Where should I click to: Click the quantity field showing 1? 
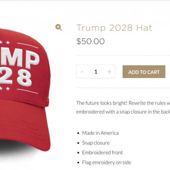(x=96, y=72)
